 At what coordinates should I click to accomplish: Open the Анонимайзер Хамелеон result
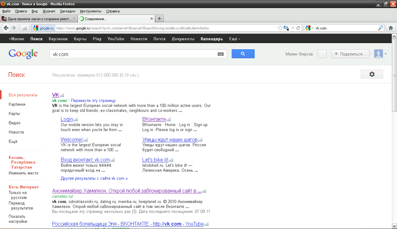click(x=127, y=191)
